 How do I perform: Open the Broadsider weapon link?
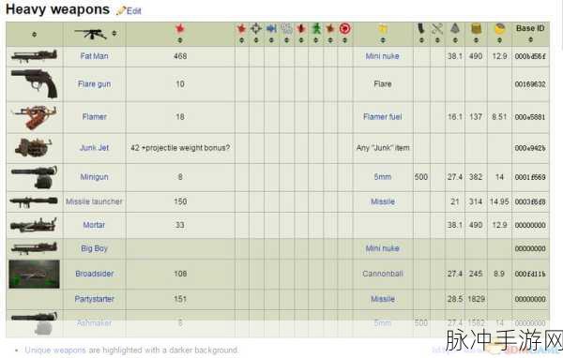95,274
